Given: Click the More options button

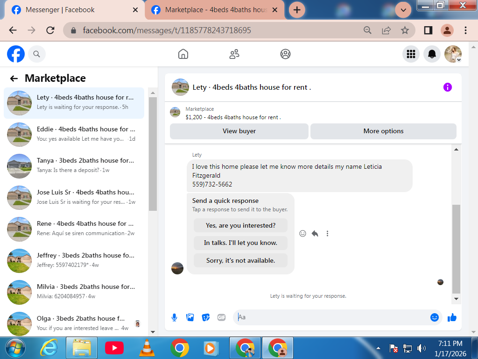Looking at the screenshot, I should 383,131.
